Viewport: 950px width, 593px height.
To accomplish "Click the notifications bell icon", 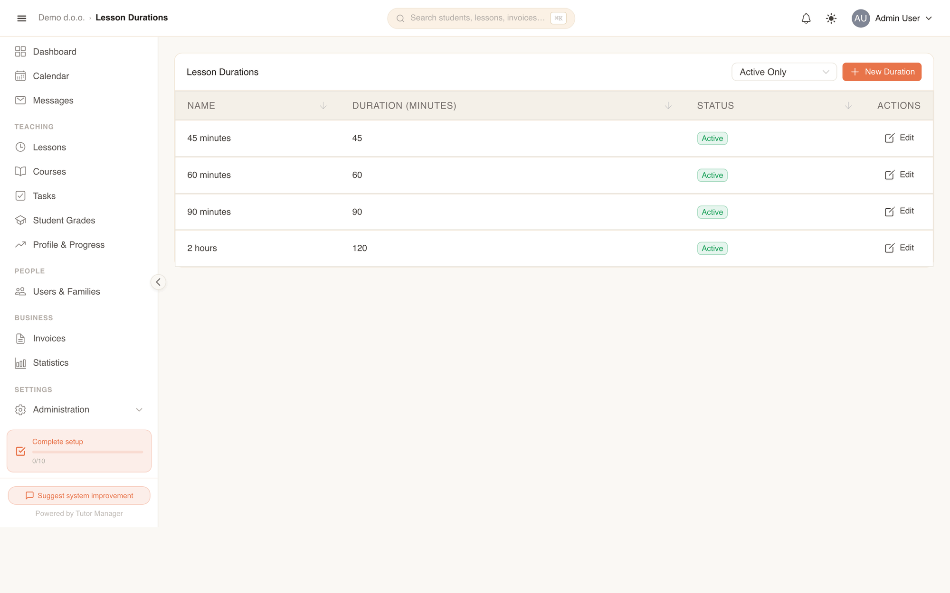I will 806,18.
